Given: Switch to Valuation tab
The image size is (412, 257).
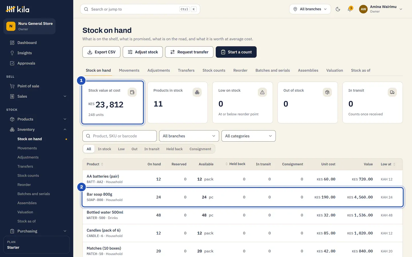Looking at the screenshot, I should click(x=334, y=71).
